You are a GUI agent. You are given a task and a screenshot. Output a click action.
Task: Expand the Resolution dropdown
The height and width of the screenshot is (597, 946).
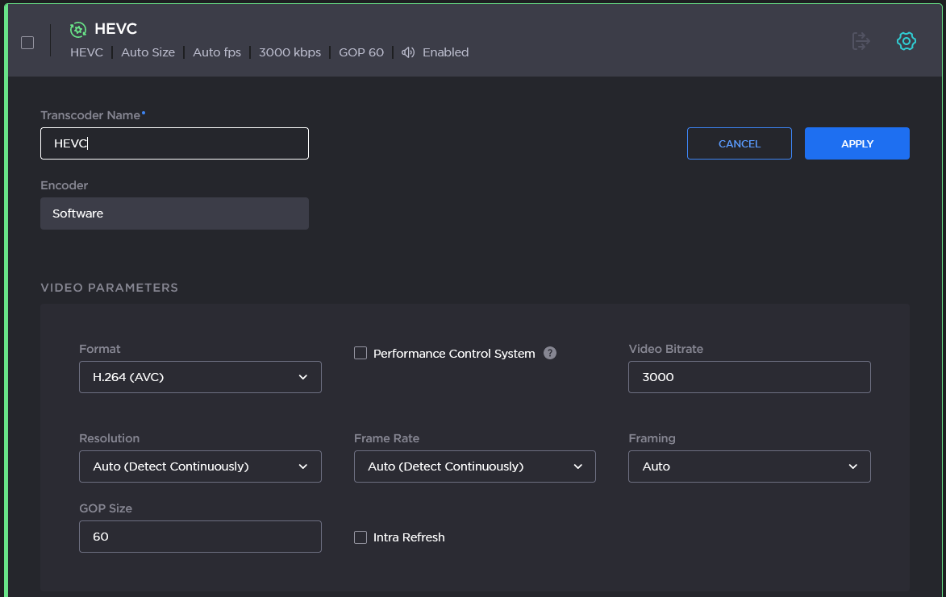click(200, 466)
